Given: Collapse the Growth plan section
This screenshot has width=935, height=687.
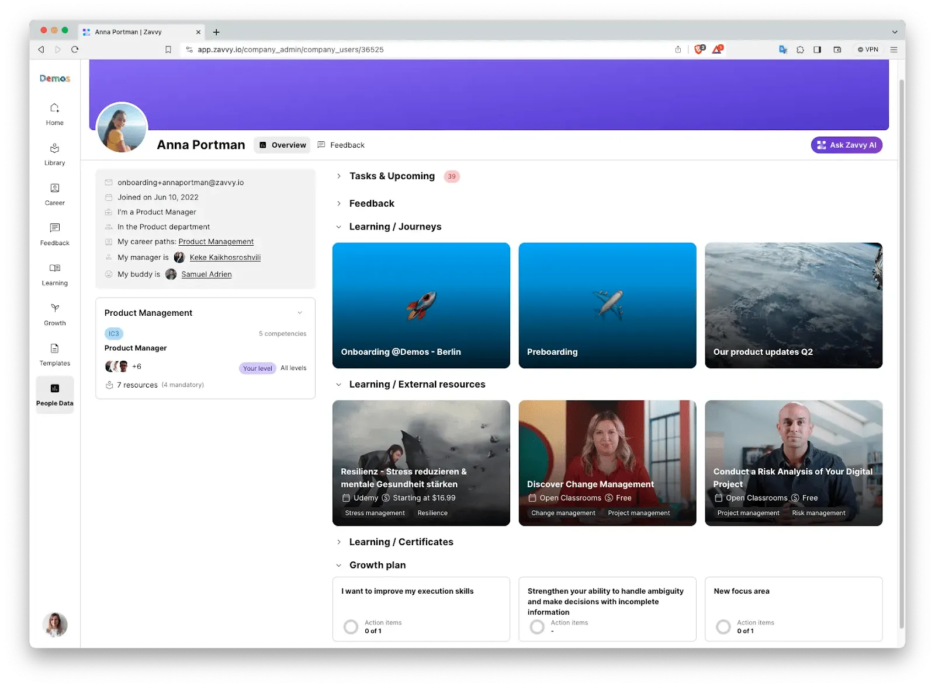Looking at the screenshot, I should coord(338,566).
